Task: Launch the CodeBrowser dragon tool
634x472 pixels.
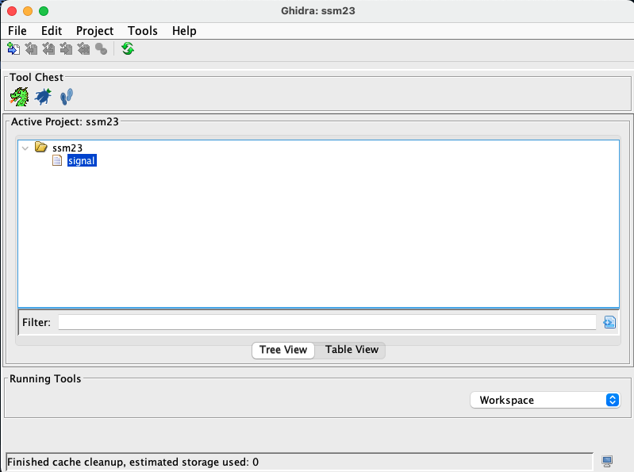Action: [19, 97]
